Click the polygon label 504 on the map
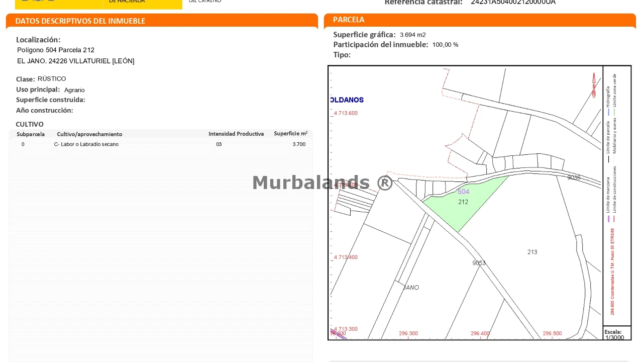This screenshot has height=362, width=643. coord(463,192)
